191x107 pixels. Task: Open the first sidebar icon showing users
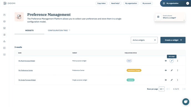pyautogui.click(x=4, y=15)
